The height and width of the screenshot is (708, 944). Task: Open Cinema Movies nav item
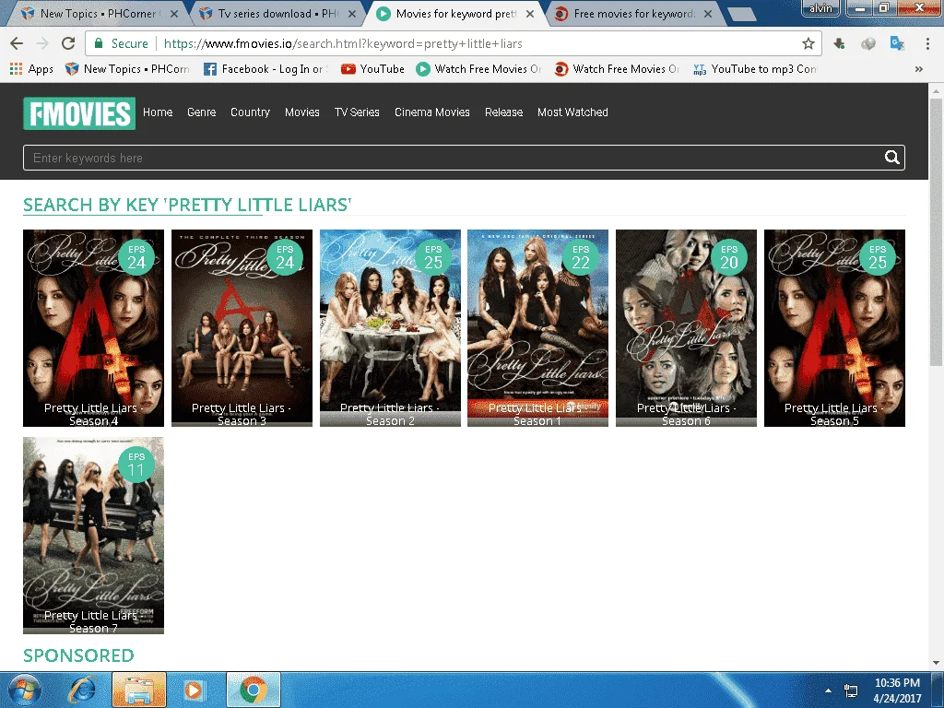431,112
